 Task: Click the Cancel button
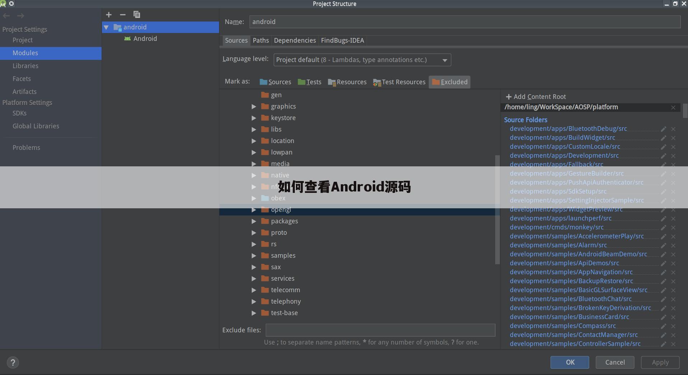(x=615, y=362)
